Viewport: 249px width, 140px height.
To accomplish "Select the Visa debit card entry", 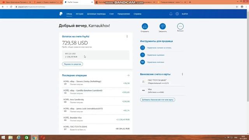I will (162, 91).
